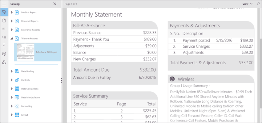262x123 pixels.
Task: Expand the Data Binding node
Action: point(12,71)
